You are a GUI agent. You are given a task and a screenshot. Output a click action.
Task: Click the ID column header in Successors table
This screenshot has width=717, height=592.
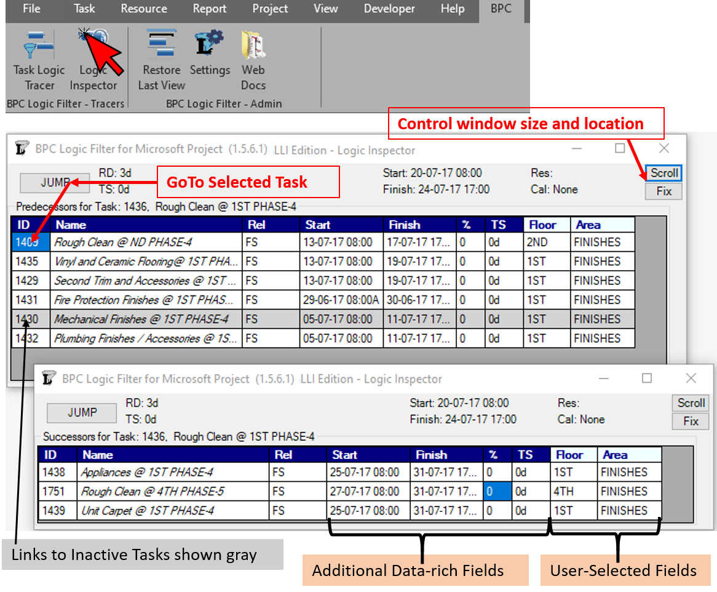pyautogui.click(x=58, y=455)
